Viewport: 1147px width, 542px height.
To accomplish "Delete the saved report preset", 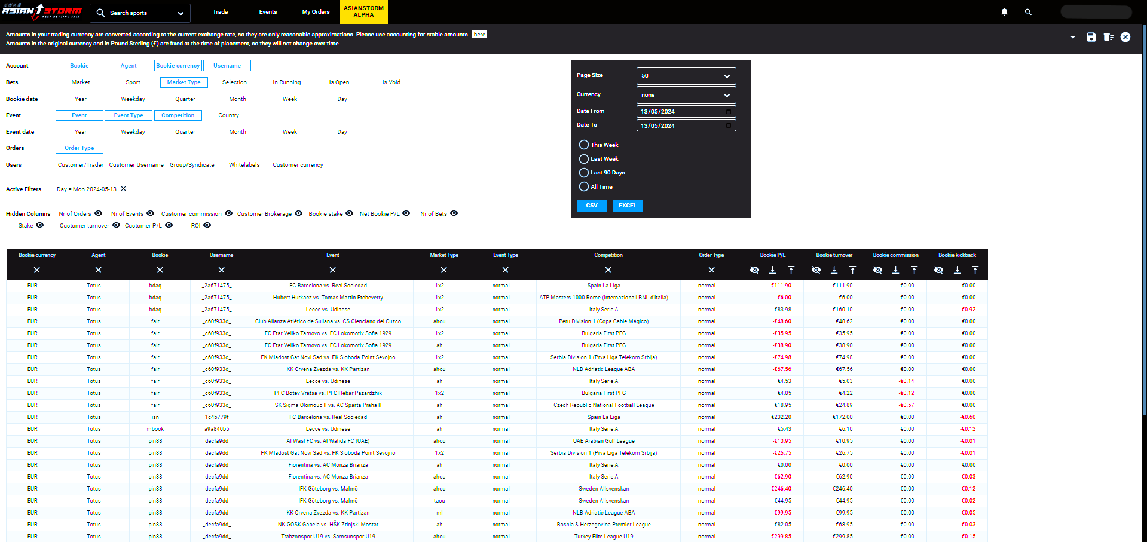I will [1108, 37].
